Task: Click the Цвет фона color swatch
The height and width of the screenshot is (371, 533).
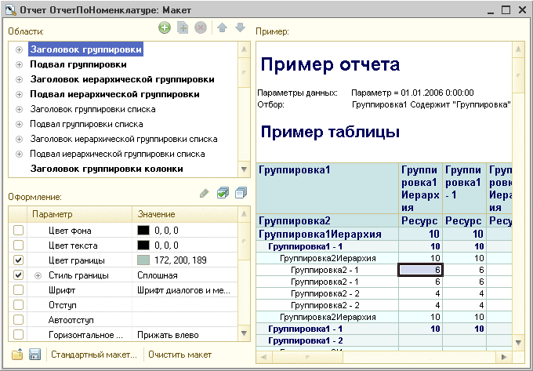Action: [143, 231]
